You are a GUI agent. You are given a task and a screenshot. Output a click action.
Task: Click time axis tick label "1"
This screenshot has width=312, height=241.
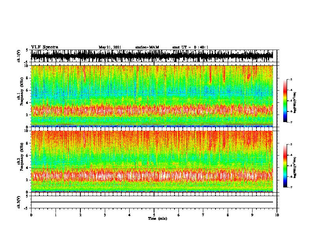coord(56,215)
